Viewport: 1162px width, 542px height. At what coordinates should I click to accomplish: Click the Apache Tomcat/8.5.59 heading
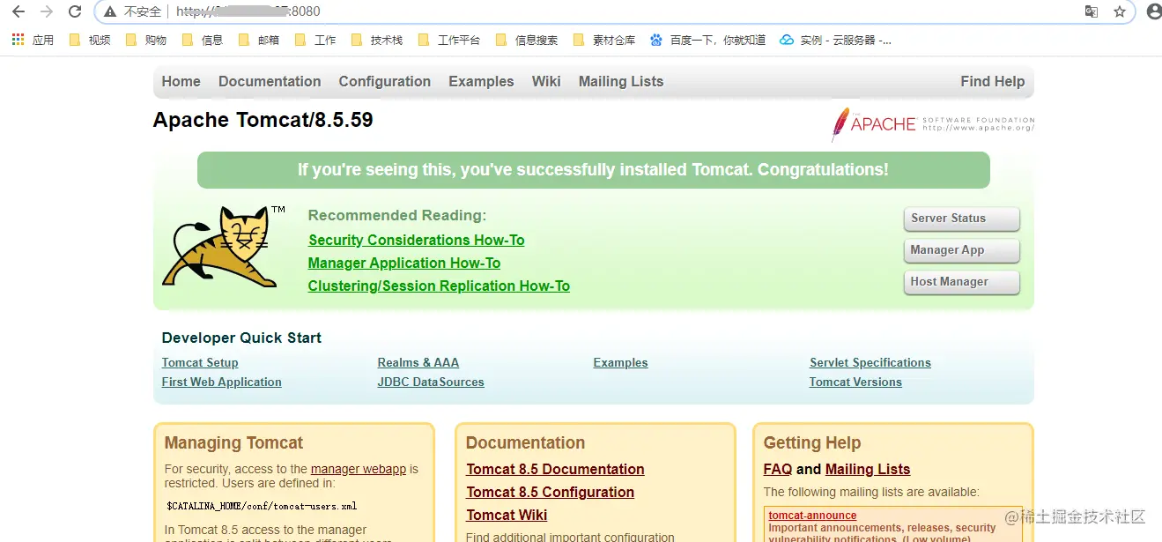[263, 120]
